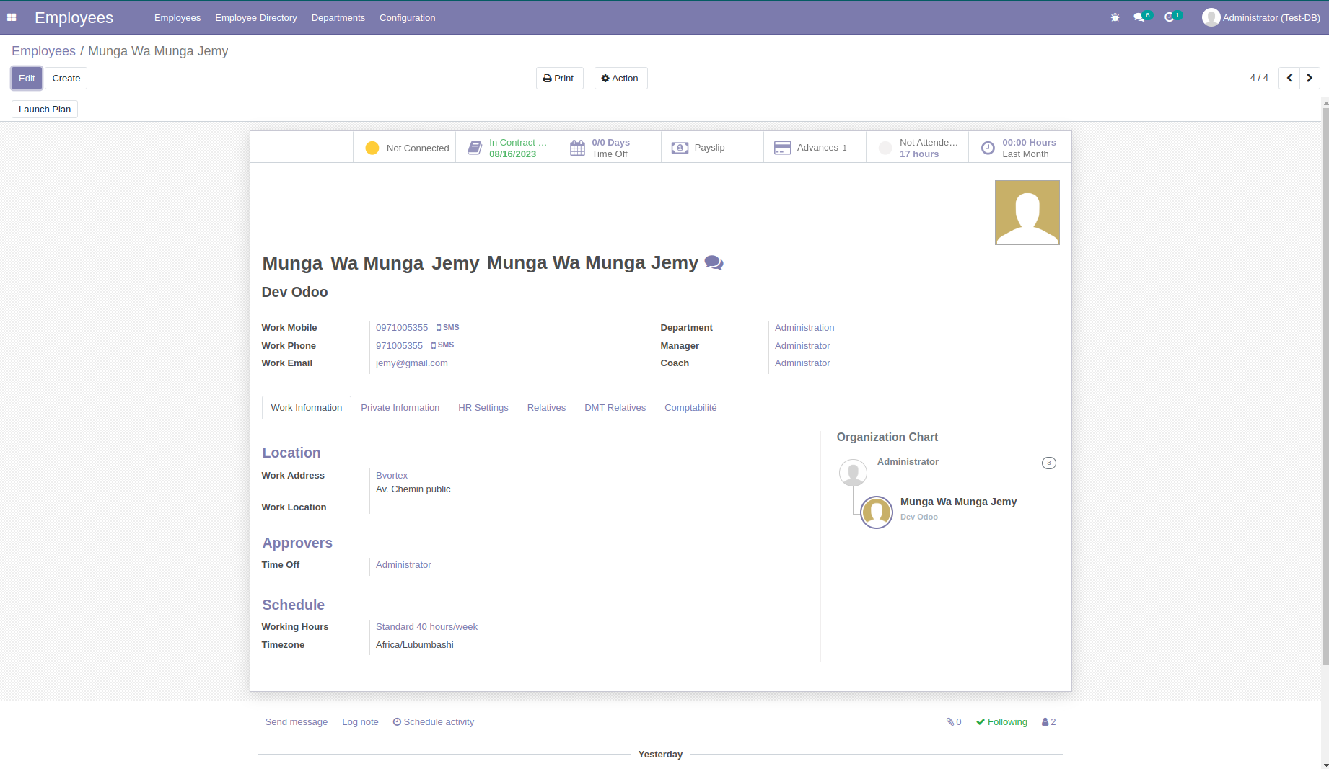The height and width of the screenshot is (769, 1329).
Task: Open conversations icon with 6 badge
Action: tap(1139, 17)
